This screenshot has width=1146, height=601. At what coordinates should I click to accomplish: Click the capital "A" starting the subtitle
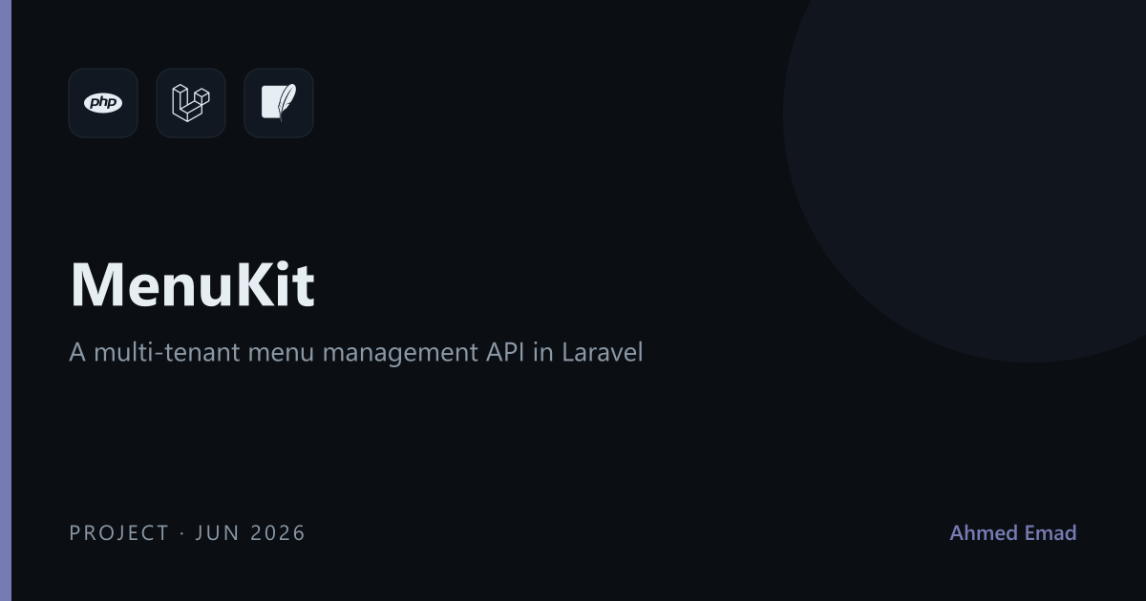point(77,352)
